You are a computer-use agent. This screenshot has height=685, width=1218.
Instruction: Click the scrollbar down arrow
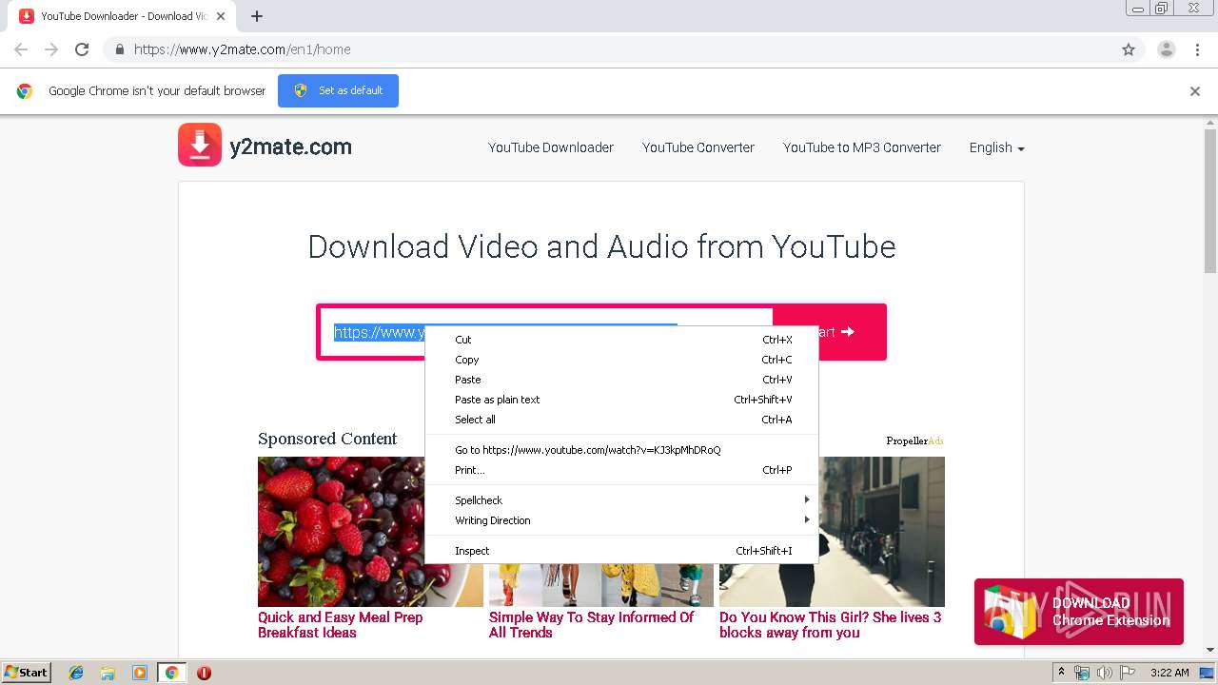[x=1210, y=651]
